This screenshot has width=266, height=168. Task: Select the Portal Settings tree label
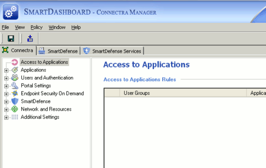pos(36,86)
